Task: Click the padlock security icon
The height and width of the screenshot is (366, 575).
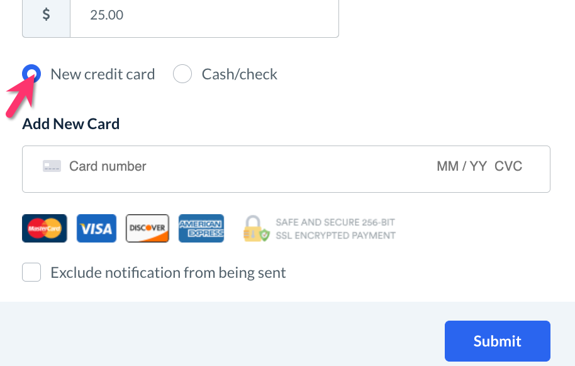Action: tap(254, 228)
